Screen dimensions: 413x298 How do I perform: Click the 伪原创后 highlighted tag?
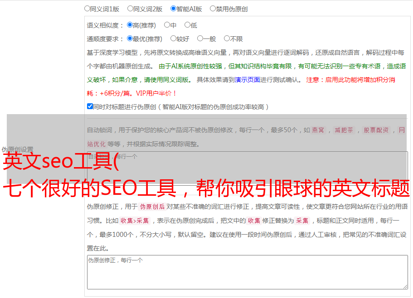(152, 207)
